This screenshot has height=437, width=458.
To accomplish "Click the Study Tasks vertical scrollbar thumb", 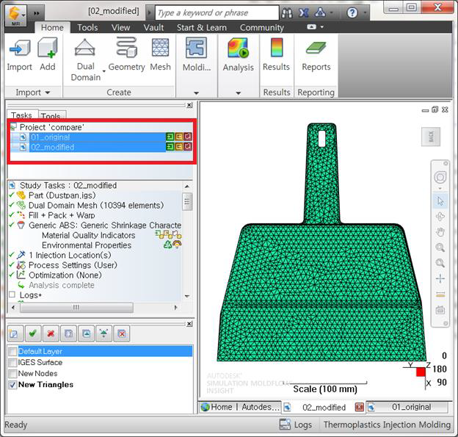I will [187, 201].
